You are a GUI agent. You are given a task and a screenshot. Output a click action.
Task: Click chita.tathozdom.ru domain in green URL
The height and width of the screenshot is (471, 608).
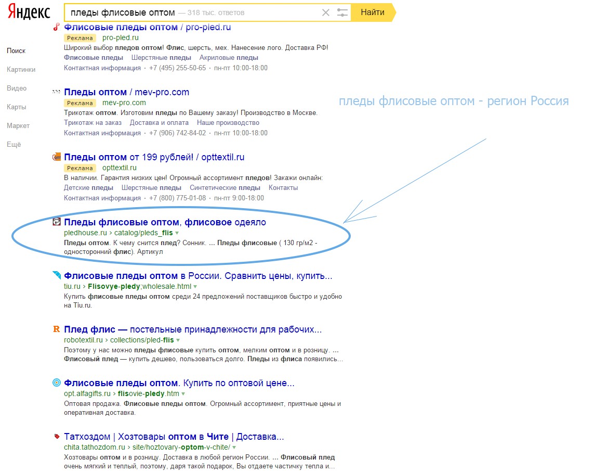pyautogui.click(x=95, y=447)
